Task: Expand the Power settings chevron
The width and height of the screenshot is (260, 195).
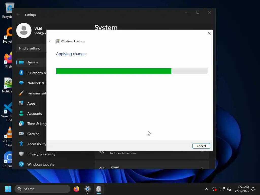Action: [x=203, y=168]
